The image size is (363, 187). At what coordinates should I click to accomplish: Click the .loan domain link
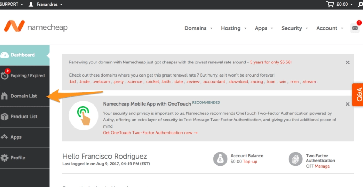pyautogui.click(x=271, y=81)
